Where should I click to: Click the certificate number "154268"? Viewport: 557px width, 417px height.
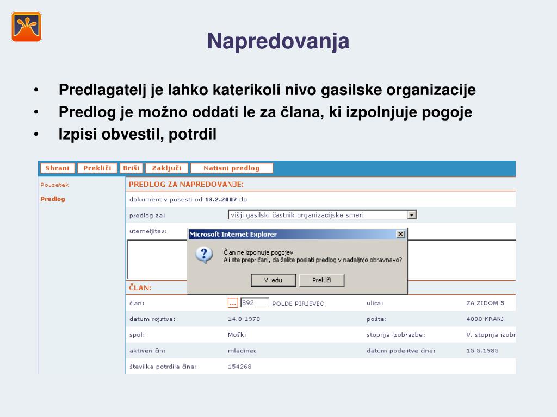239,367
